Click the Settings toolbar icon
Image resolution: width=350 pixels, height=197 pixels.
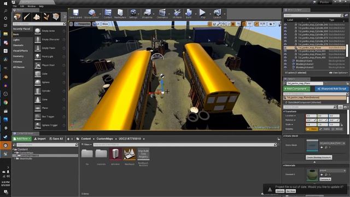(x=133, y=13)
